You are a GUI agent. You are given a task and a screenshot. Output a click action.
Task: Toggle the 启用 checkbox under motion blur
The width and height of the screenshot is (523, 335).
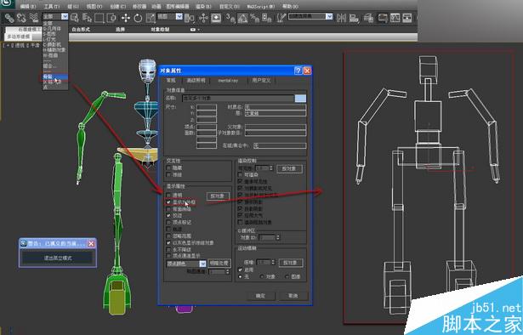(240, 270)
